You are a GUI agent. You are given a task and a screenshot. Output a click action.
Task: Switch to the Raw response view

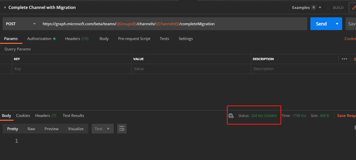click(31, 129)
